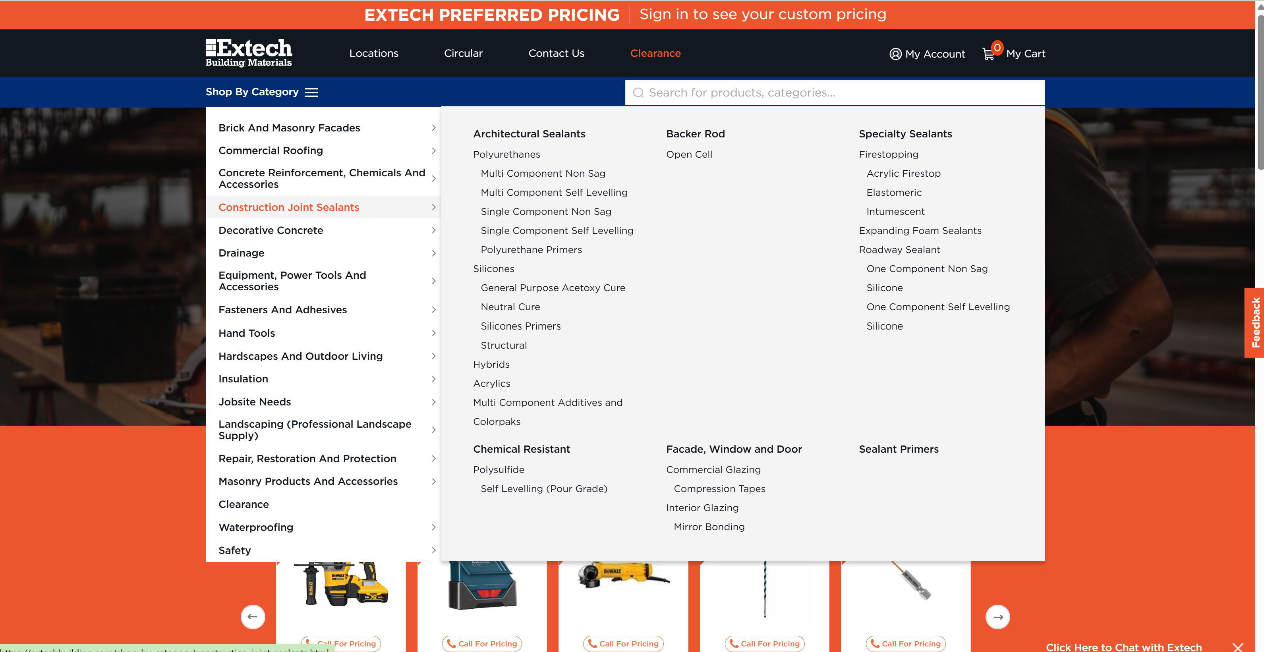Select Construction Joint Sealants category
Viewport: 1264px width, 652px height.
coord(288,207)
